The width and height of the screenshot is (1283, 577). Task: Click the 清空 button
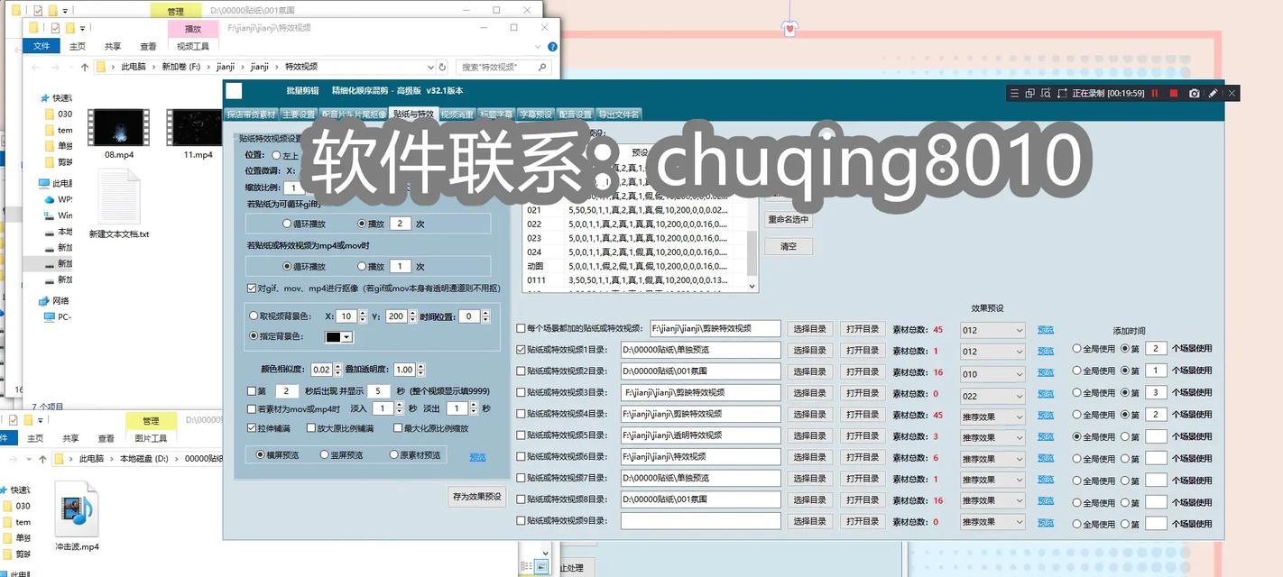(x=789, y=246)
